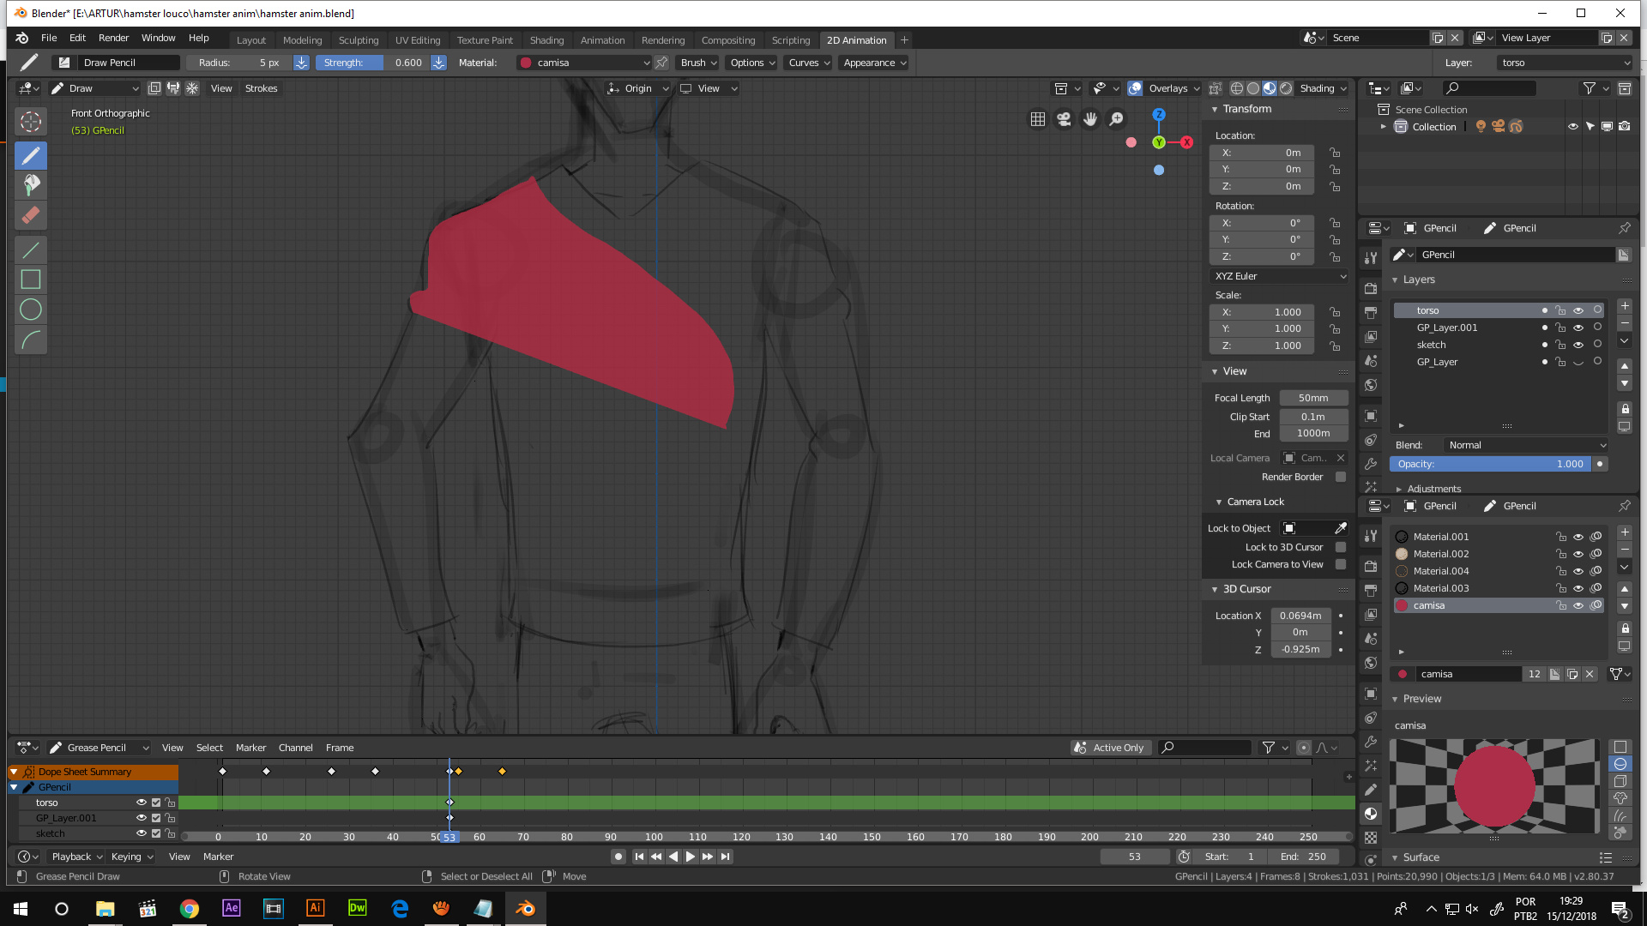Viewport: 1647px width, 926px height.
Task: Select the Line stroke tool
Action: point(31,250)
